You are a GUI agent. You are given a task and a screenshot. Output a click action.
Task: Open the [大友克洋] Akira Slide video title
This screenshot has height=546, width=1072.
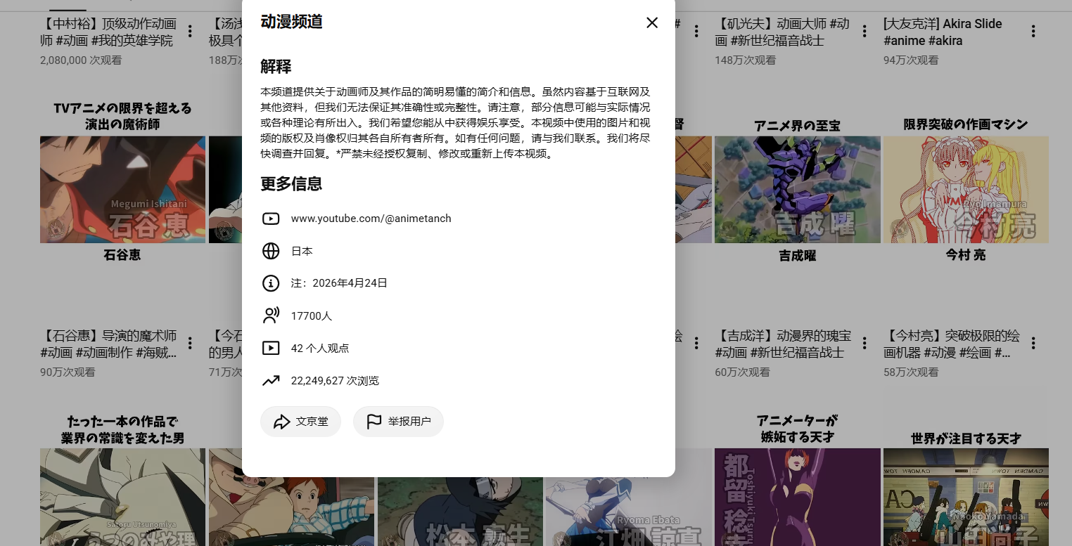943,32
